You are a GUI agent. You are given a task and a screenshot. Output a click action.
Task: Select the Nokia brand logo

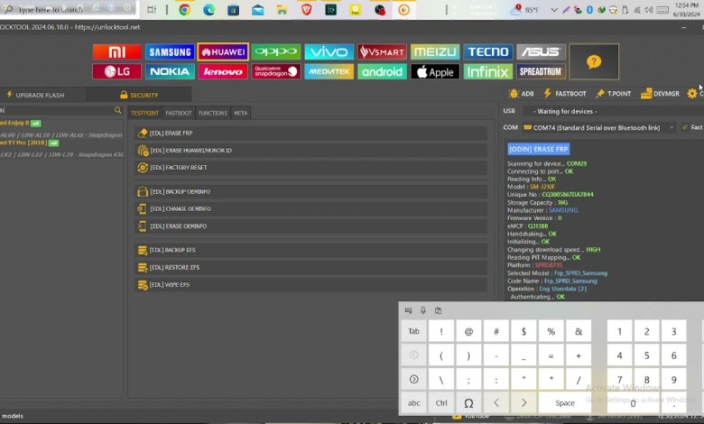coord(170,71)
